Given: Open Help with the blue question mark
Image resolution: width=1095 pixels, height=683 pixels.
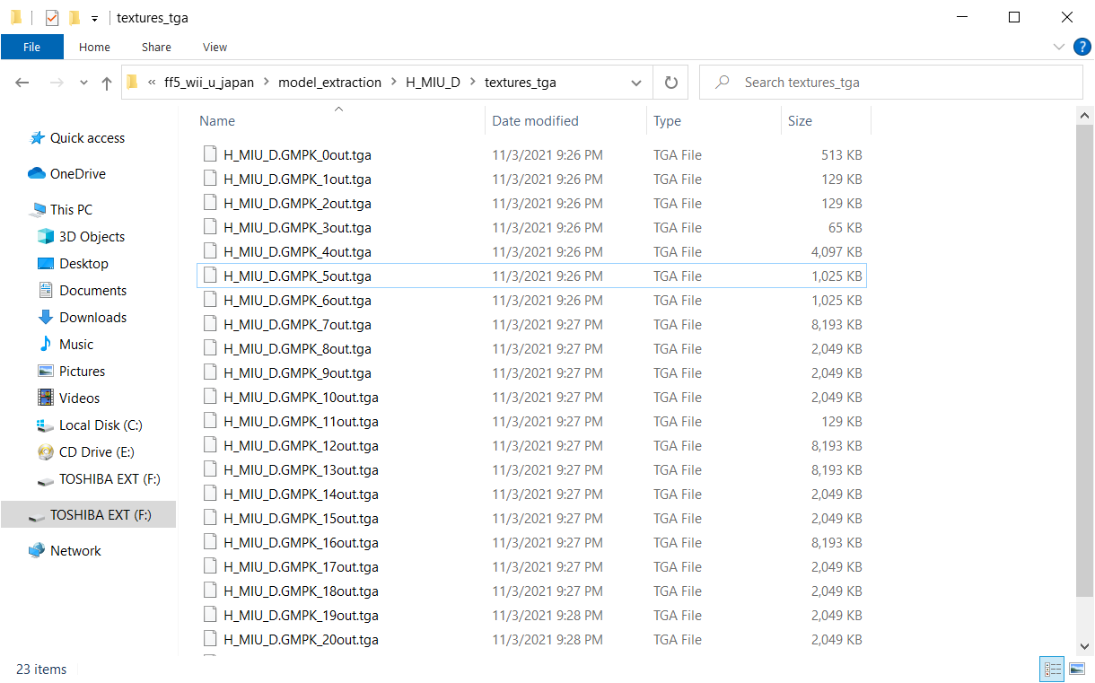Looking at the screenshot, I should [1081, 47].
